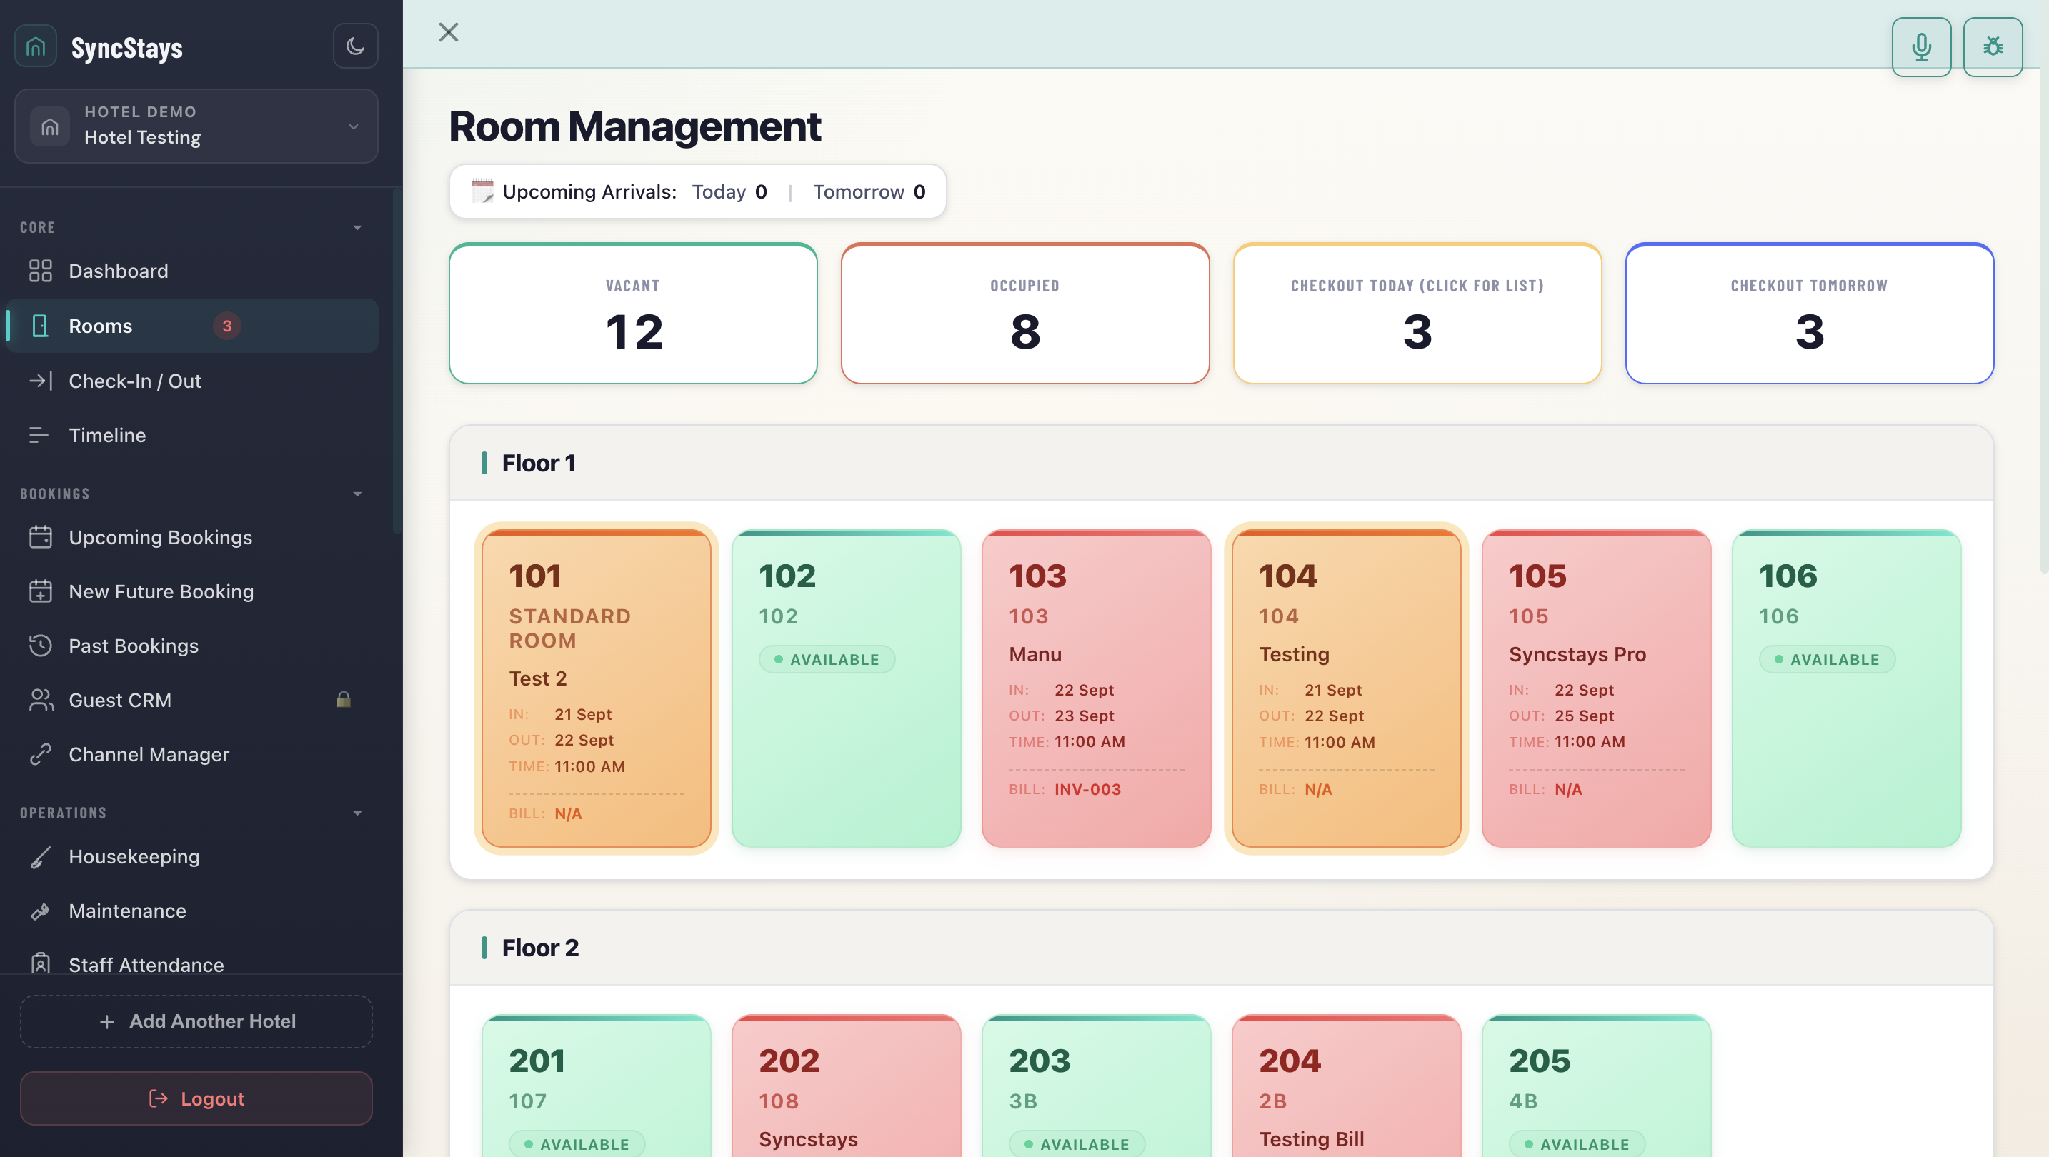
Task: Click the Housekeeping broom icon
Action: pyautogui.click(x=41, y=856)
